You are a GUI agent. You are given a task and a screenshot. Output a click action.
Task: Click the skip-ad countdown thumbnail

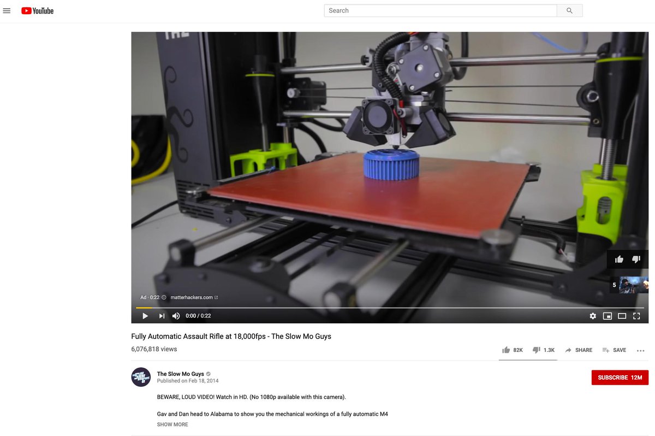(629, 285)
